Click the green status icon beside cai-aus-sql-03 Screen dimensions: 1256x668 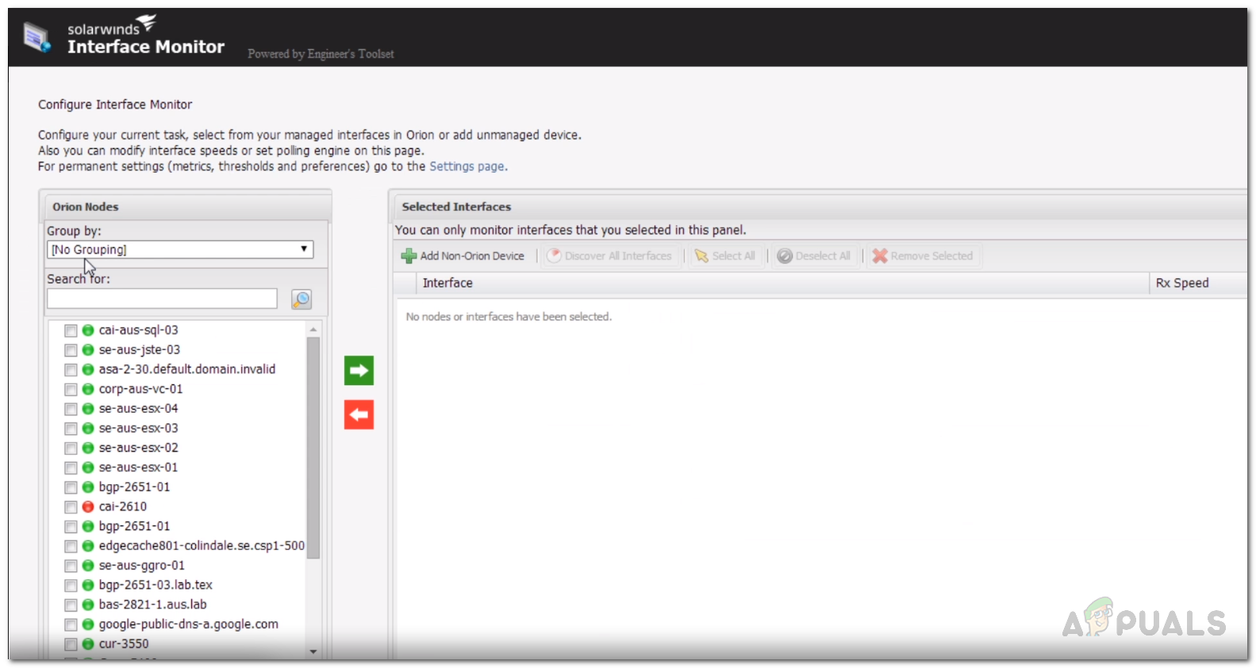click(x=88, y=330)
